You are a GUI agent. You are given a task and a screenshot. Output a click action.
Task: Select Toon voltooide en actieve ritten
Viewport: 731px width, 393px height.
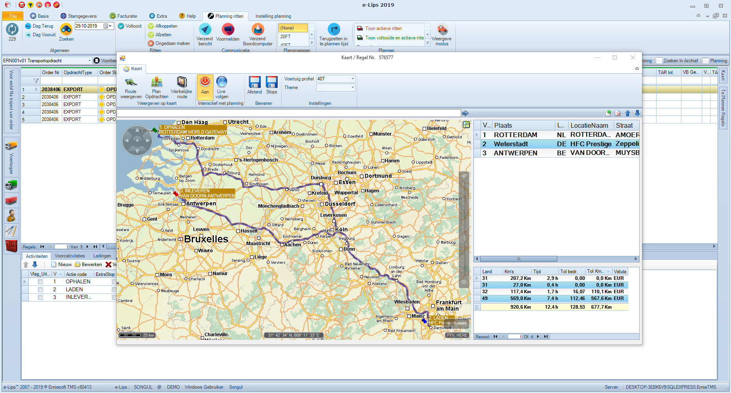pos(390,38)
